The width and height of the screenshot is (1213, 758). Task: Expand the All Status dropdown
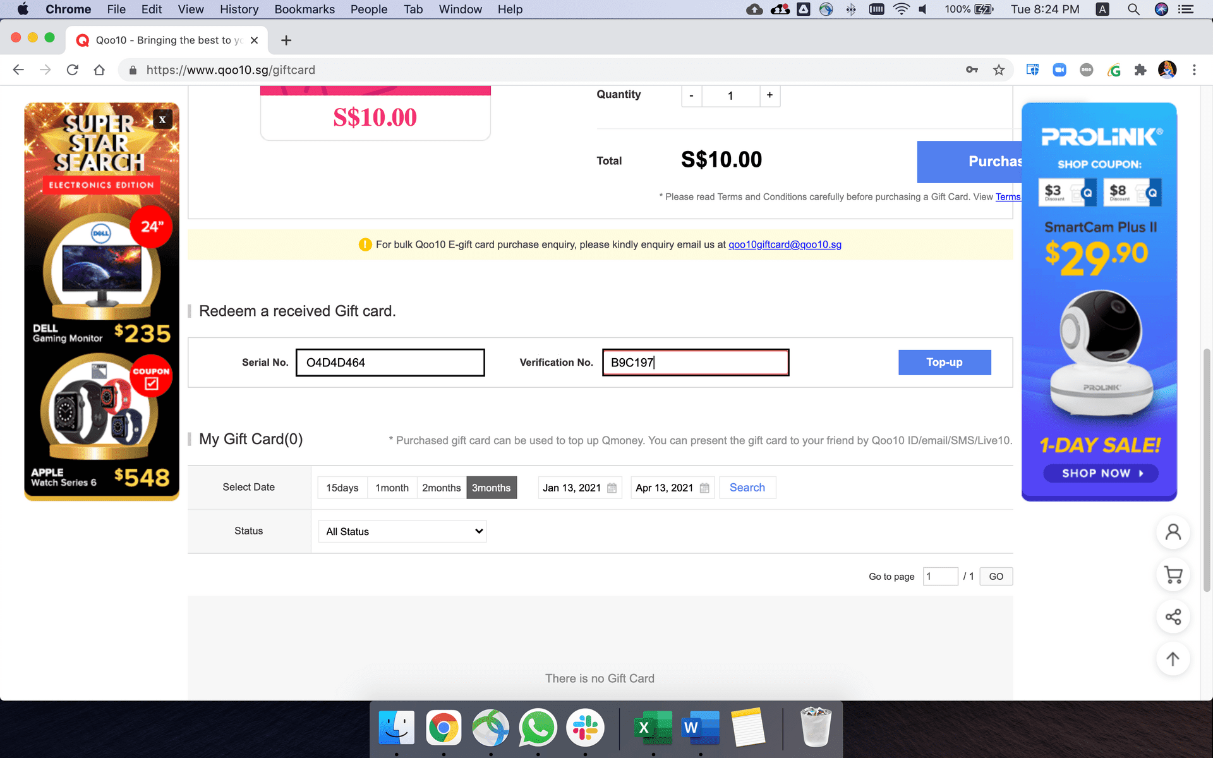click(402, 531)
